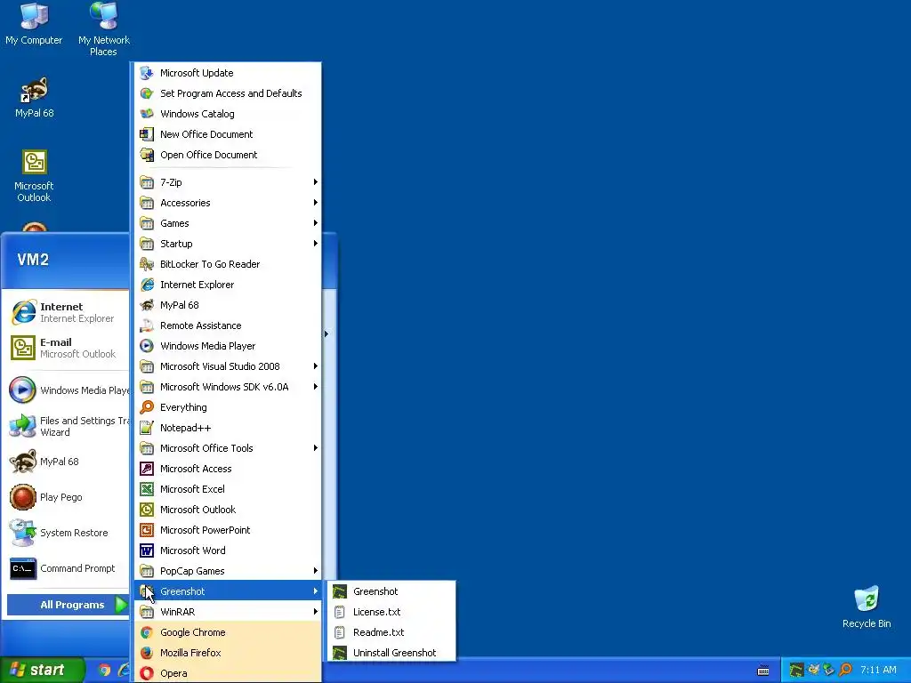This screenshot has height=683, width=911.
Task: Open Microsoft Outlook desktop icon
Action: click(35, 176)
